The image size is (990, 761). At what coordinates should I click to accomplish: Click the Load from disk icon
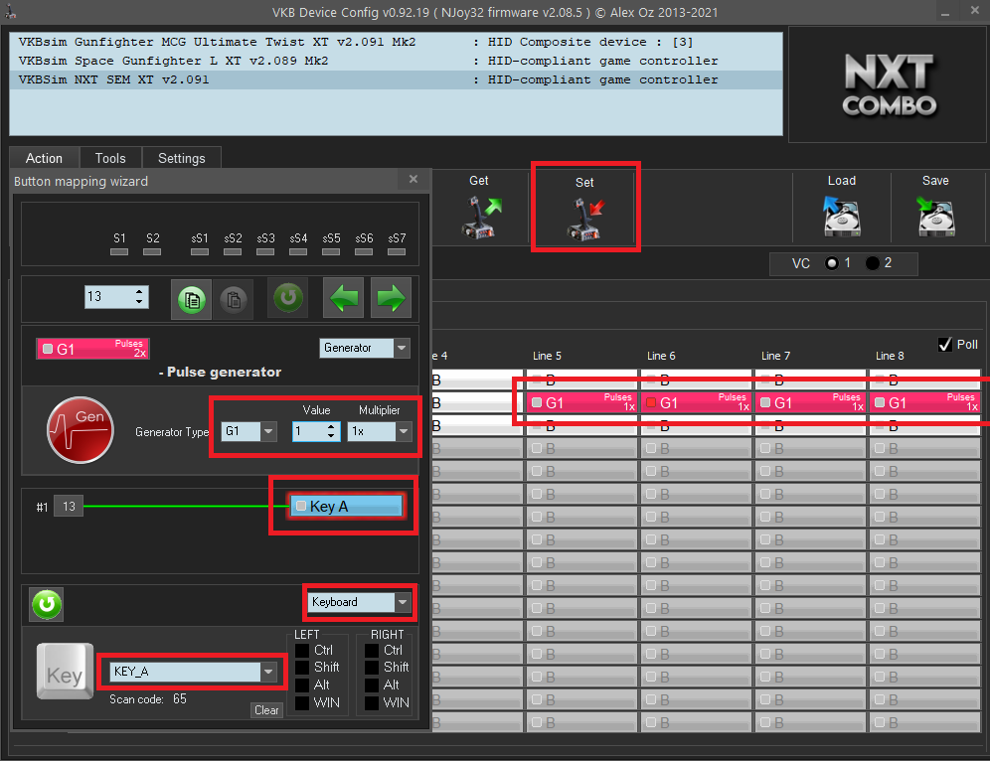click(841, 216)
